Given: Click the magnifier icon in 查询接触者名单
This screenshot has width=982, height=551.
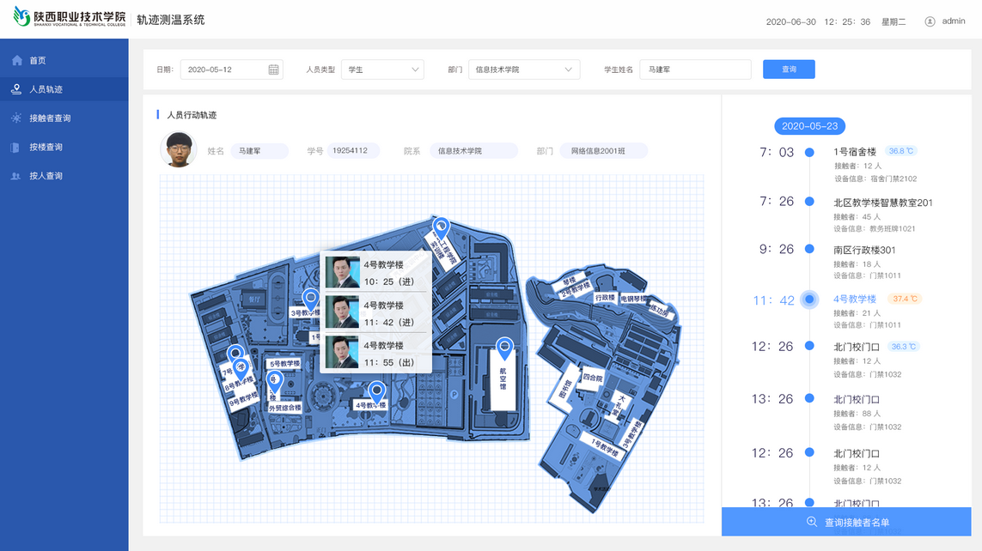Looking at the screenshot, I should (811, 522).
